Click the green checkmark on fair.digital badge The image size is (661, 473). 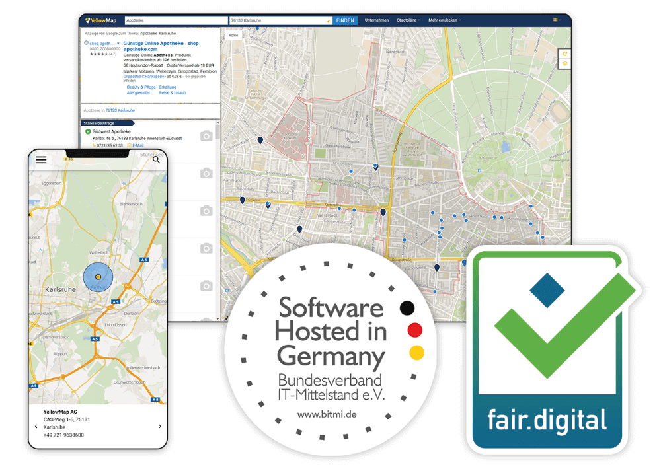(565, 325)
